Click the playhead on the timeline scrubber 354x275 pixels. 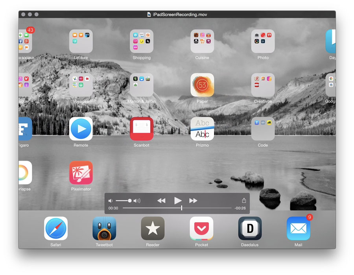point(181,208)
